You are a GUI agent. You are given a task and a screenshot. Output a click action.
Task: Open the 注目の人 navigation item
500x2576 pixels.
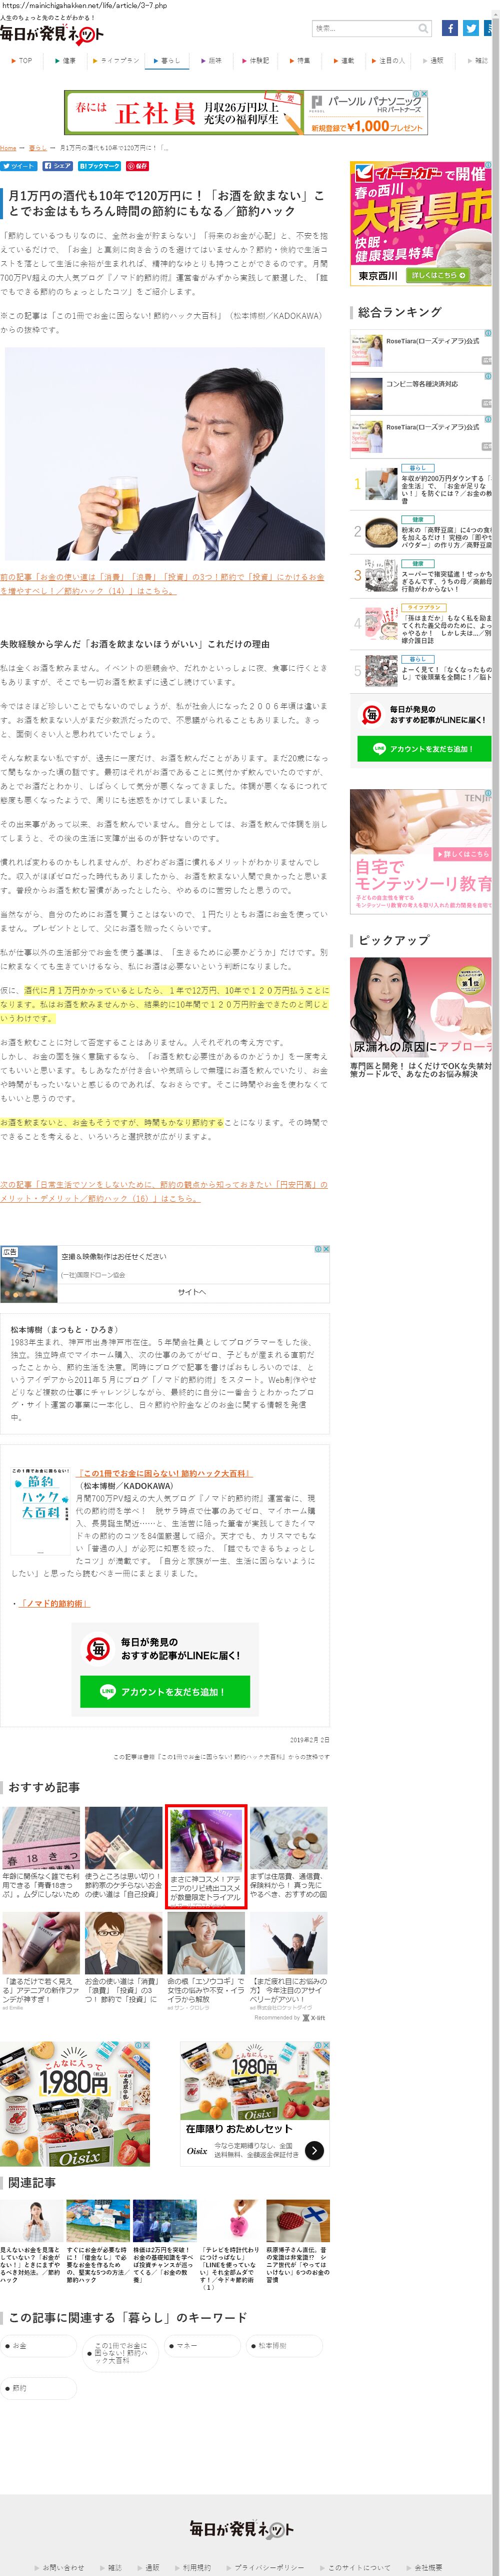point(388,61)
